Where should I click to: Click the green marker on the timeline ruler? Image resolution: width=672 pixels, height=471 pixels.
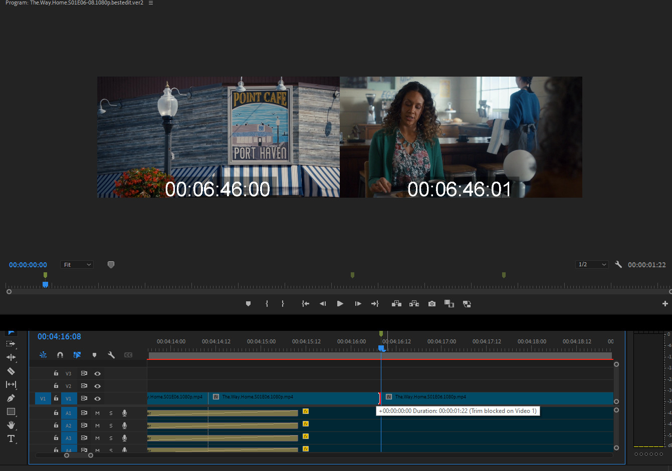[x=381, y=333]
